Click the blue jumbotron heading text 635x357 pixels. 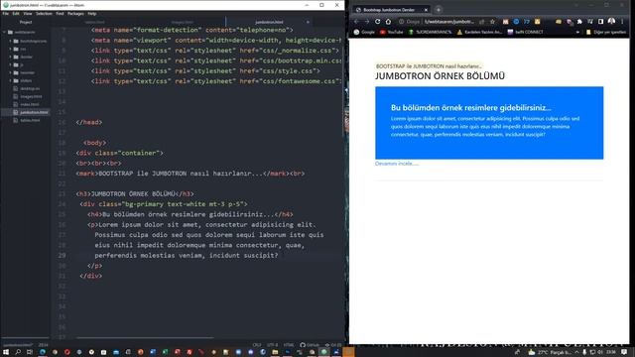coord(470,108)
